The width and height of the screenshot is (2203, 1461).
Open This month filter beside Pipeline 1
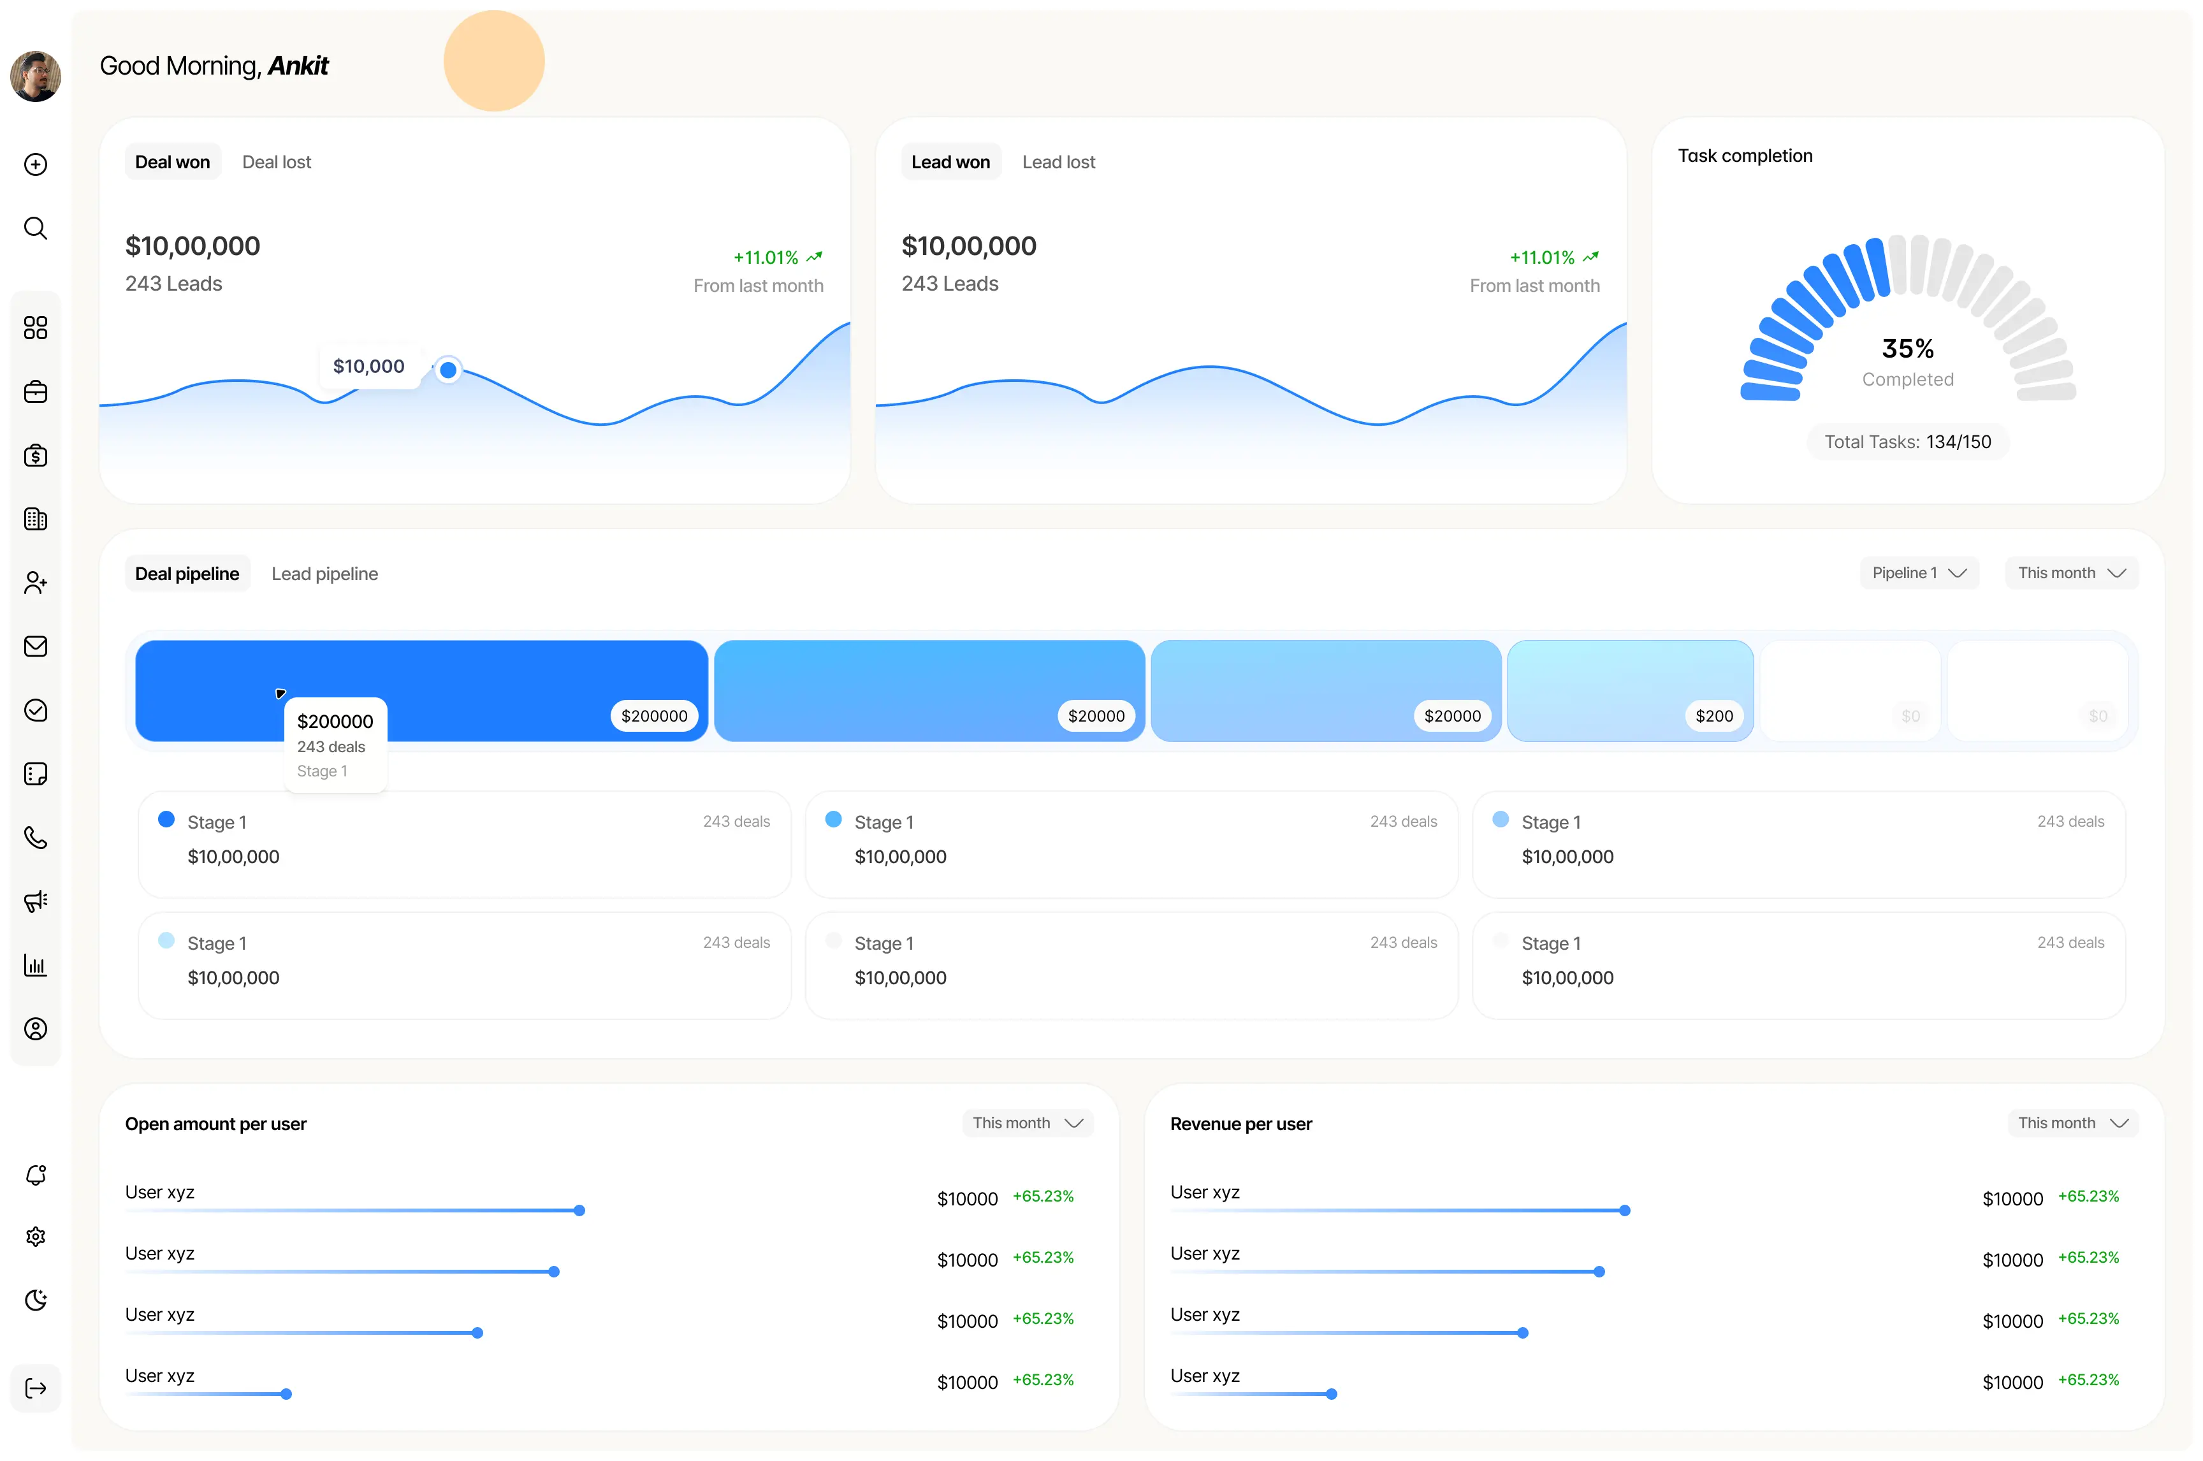(2070, 573)
